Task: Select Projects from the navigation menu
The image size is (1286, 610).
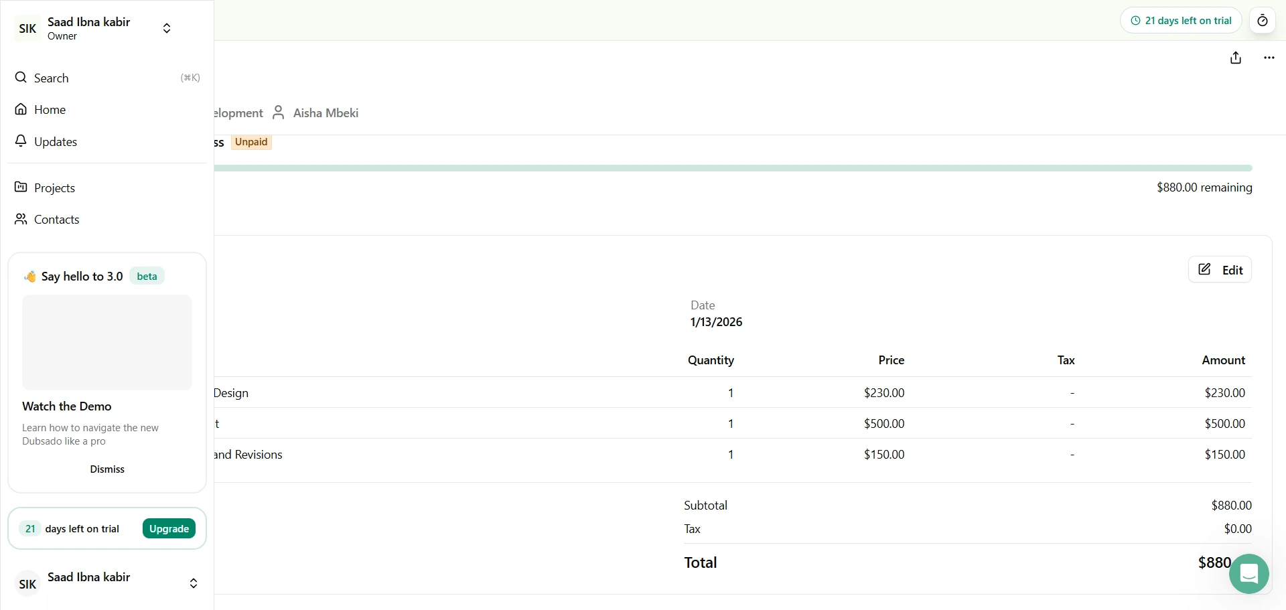Action: [54, 187]
